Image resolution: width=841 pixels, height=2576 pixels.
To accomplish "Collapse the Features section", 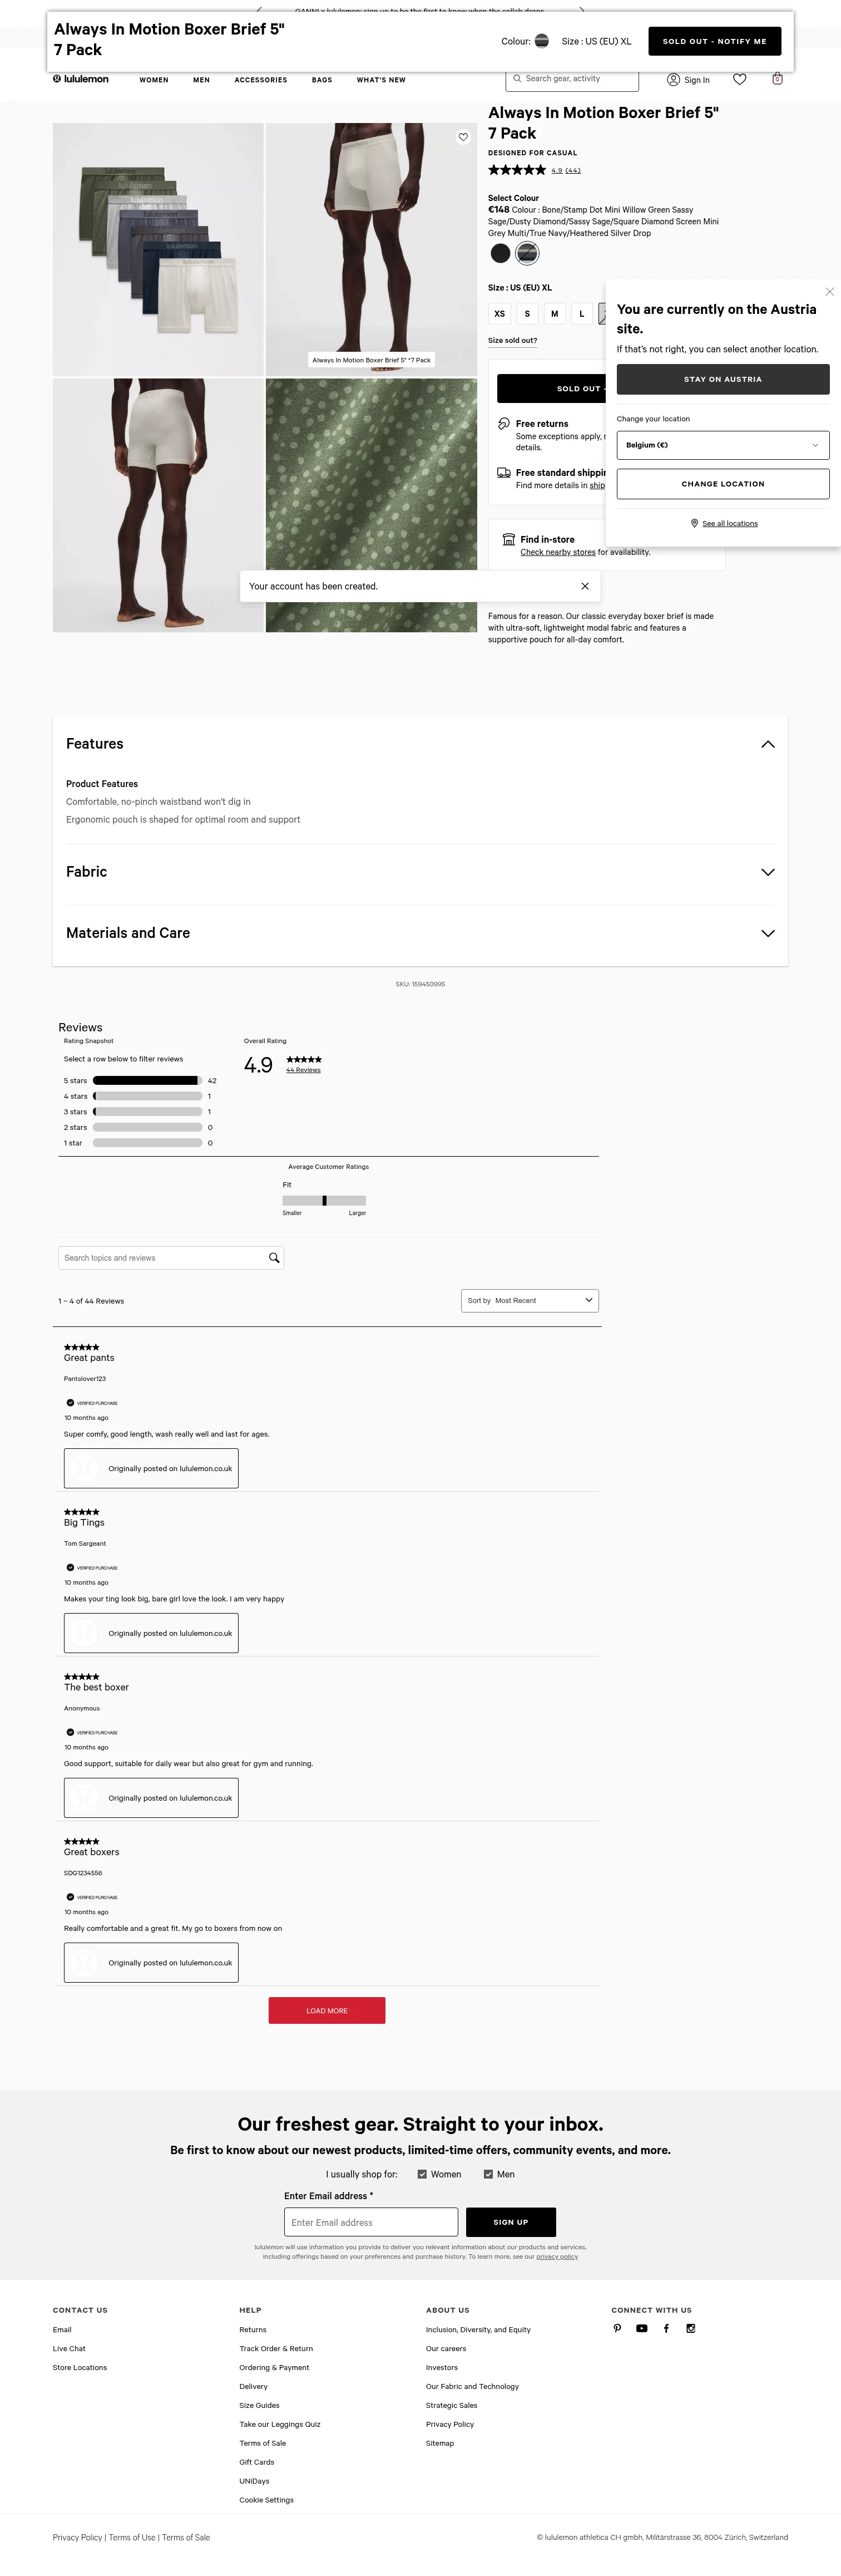I will (768, 744).
